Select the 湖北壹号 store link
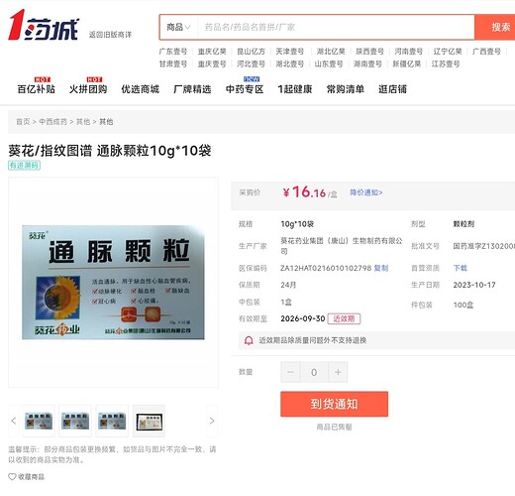This screenshot has height=496, width=515. click(x=290, y=63)
